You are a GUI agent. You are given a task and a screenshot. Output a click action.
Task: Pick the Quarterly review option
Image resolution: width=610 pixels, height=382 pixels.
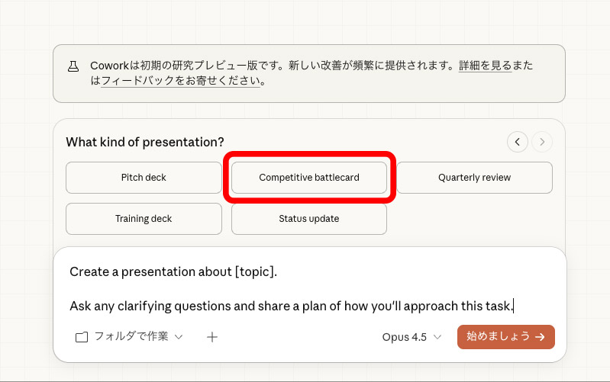click(x=474, y=178)
